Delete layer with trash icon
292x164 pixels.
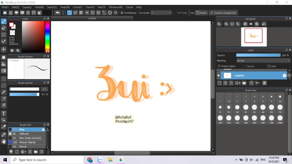(264, 83)
